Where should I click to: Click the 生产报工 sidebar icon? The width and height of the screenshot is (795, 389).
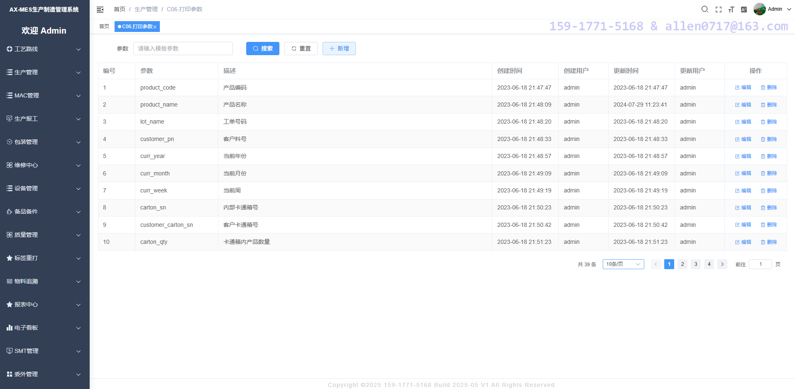click(10, 119)
